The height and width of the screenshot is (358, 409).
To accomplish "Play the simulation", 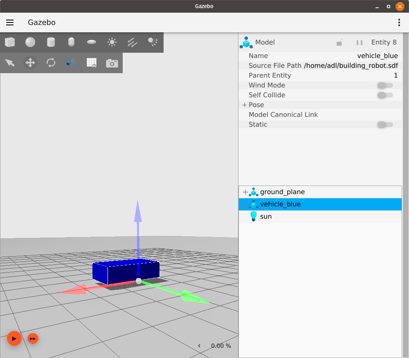I will click(x=14, y=338).
